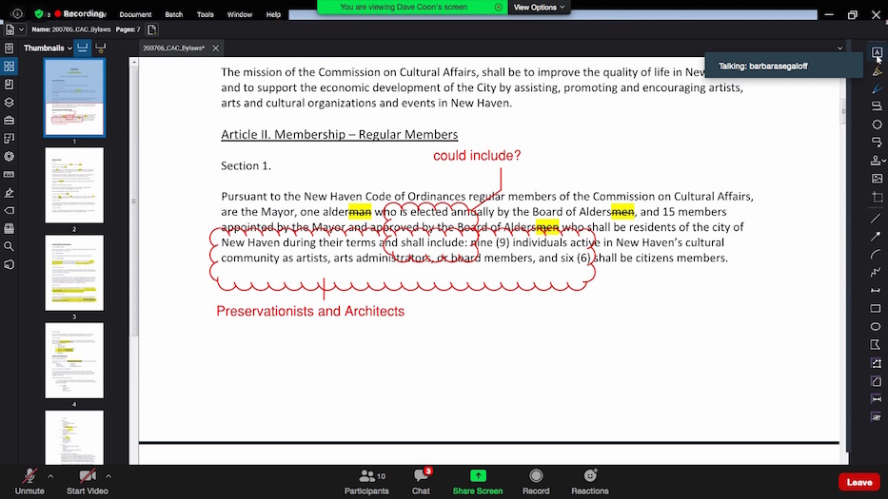This screenshot has height=499, width=888.
Task: Open the Window menu
Action: click(240, 14)
